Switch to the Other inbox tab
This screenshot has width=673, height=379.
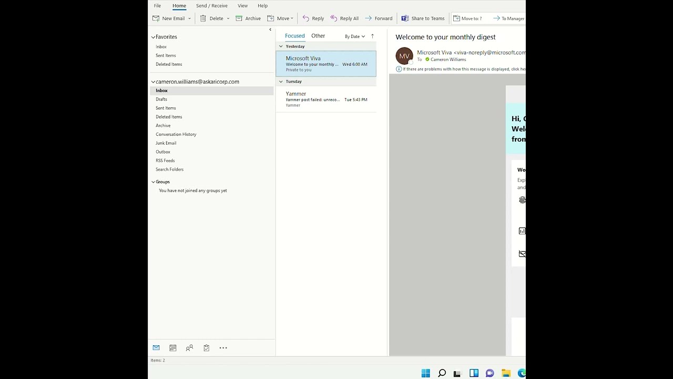(318, 36)
